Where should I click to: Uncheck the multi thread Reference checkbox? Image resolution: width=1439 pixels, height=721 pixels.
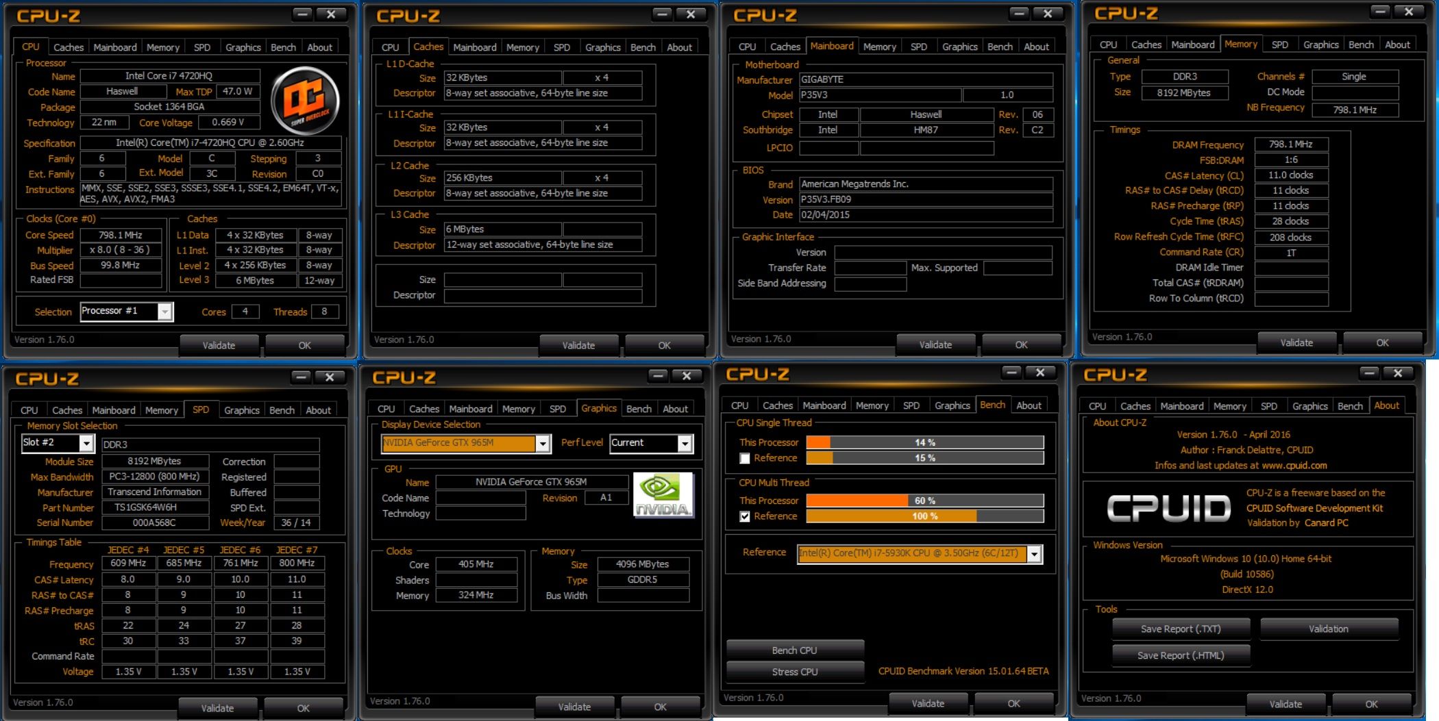pos(745,516)
